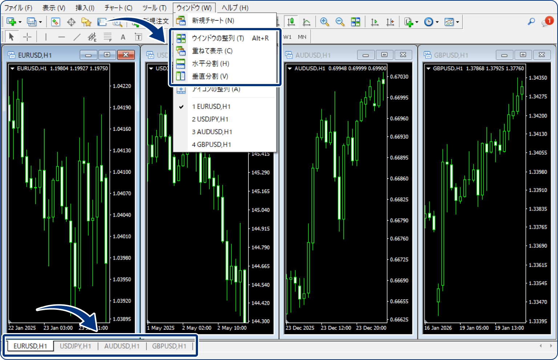Image resolution: width=558 pixels, height=360 pixels.
Task: Expand the templates dropdown arrow
Action: (457, 22)
